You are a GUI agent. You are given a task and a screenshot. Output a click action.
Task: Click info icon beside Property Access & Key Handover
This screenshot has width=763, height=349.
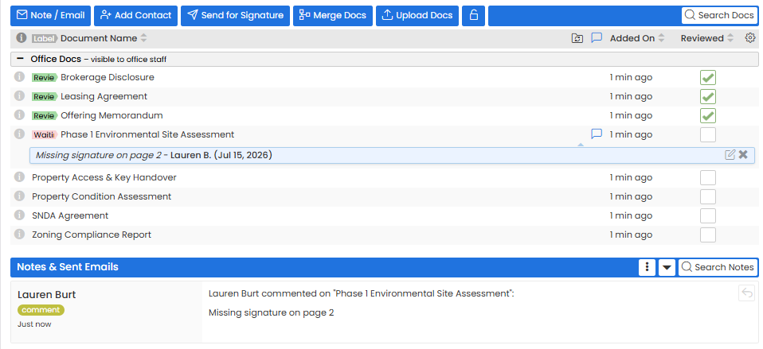pos(19,176)
